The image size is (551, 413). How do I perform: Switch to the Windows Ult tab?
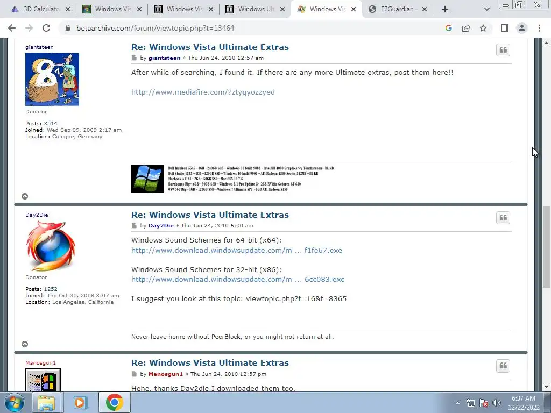(x=256, y=10)
